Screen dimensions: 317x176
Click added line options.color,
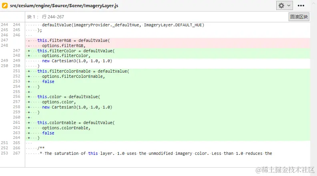tap(59, 102)
